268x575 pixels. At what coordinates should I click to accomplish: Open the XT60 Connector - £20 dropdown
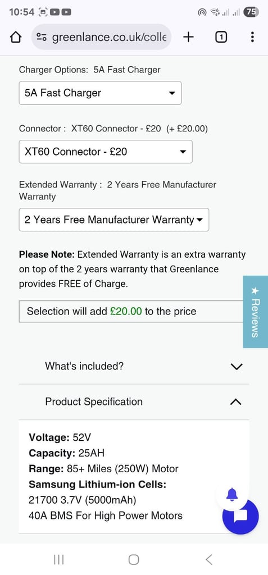pos(106,152)
